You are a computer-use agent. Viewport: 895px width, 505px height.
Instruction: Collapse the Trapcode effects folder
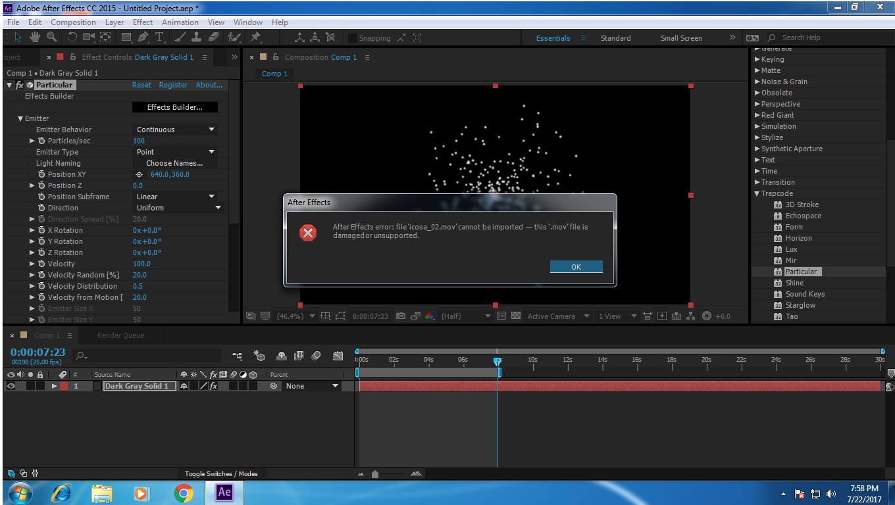757,193
